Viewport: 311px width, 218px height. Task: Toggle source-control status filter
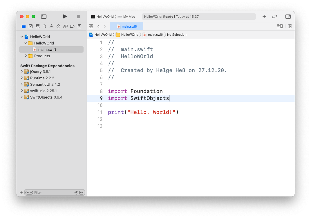coord(81,192)
